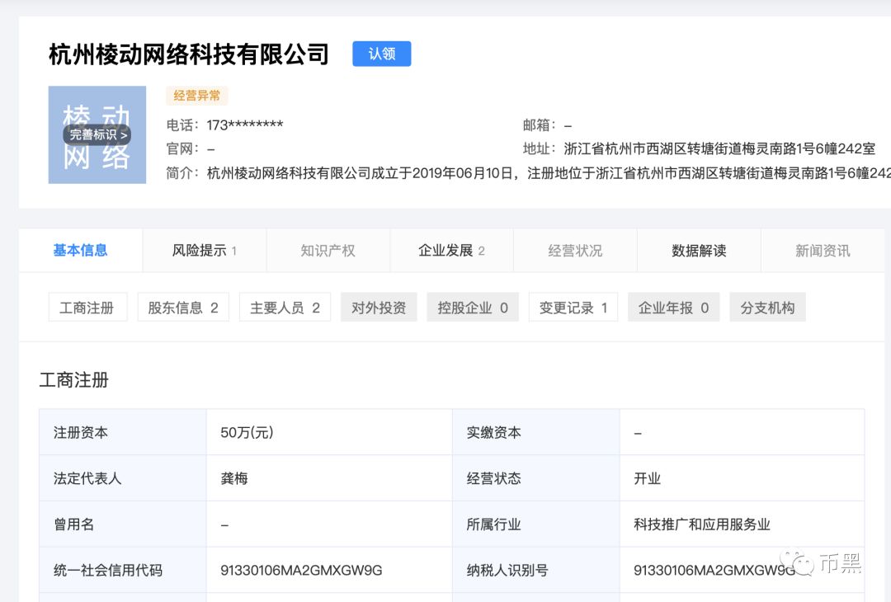The image size is (891, 602).
Task: Click the address 浙江省杭州市西湖区转塘街道梅灵南路1号6幢242室
Action: coord(719,148)
